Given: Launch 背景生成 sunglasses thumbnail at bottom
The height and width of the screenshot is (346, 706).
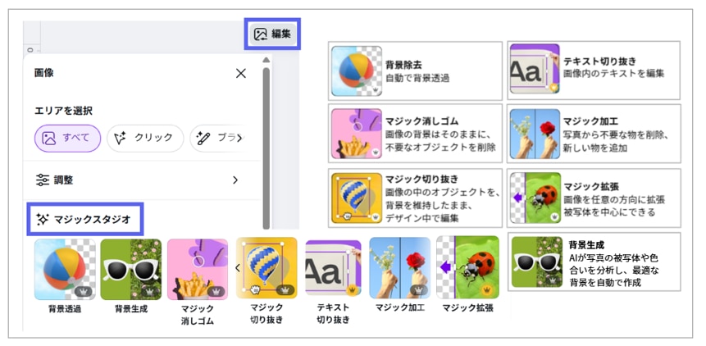Looking at the screenshot, I should (130, 269).
